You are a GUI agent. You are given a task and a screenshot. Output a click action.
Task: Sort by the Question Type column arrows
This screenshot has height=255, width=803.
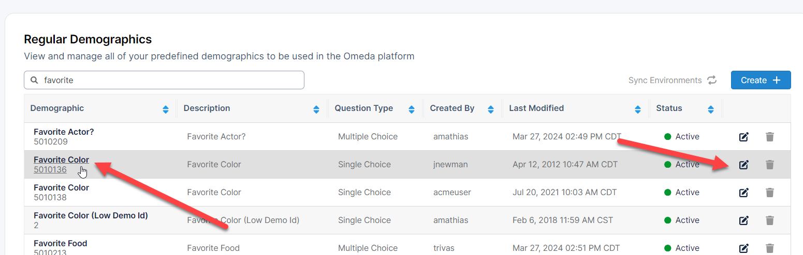tap(412, 109)
